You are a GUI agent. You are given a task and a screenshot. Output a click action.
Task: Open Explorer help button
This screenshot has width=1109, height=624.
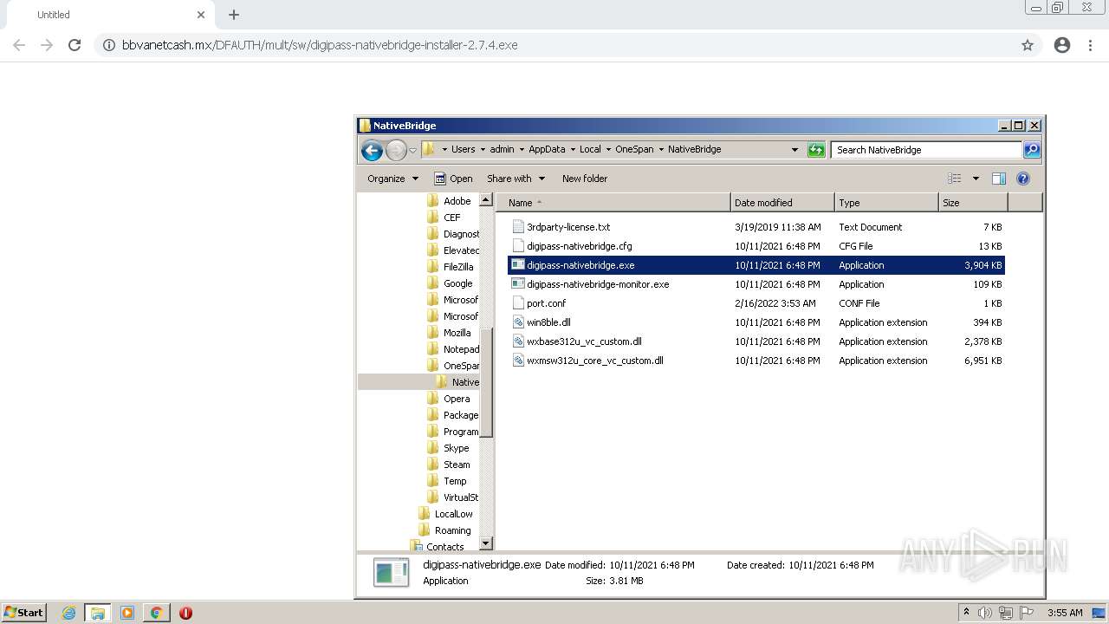tap(1023, 179)
